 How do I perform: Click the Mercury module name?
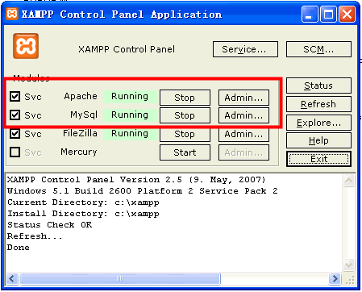coord(79,152)
